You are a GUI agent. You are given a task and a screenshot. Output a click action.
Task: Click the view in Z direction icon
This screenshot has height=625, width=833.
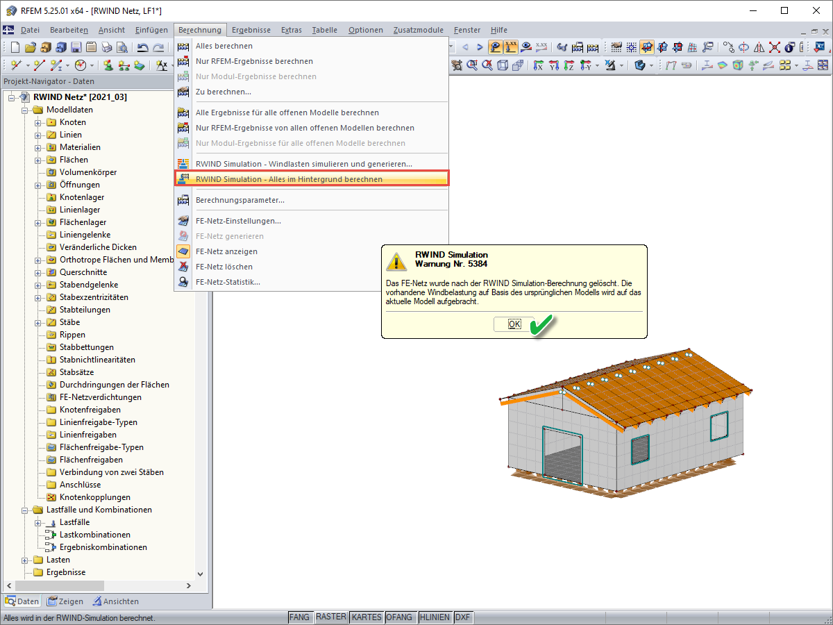[x=569, y=65]
